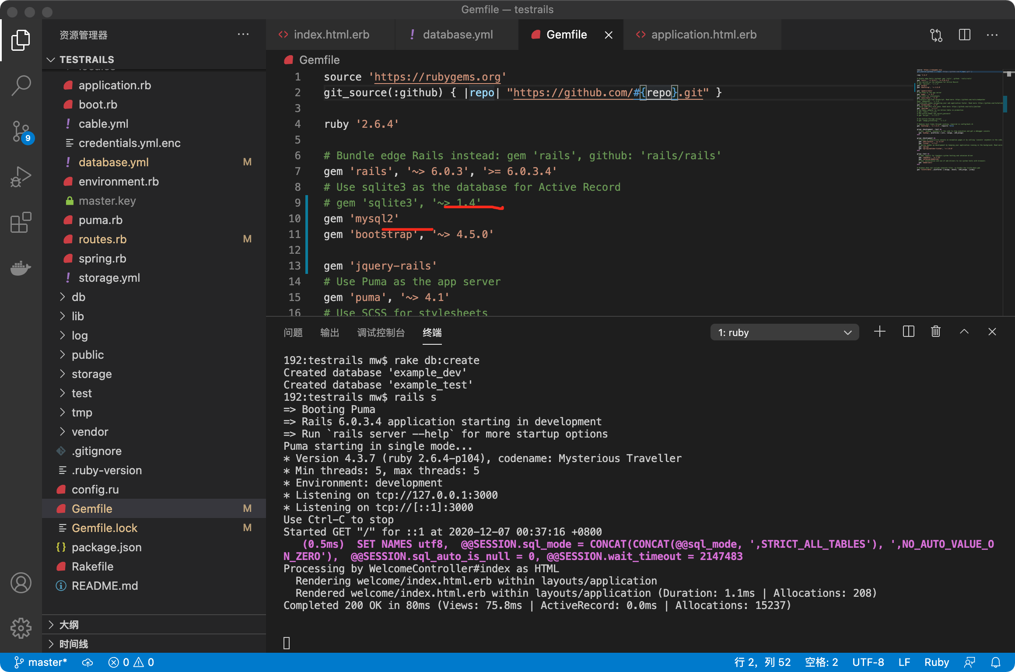Viewport: 1015px width, 672px height.
Task: Open the Search view in activity bar
Action: [x=21, y=85]
